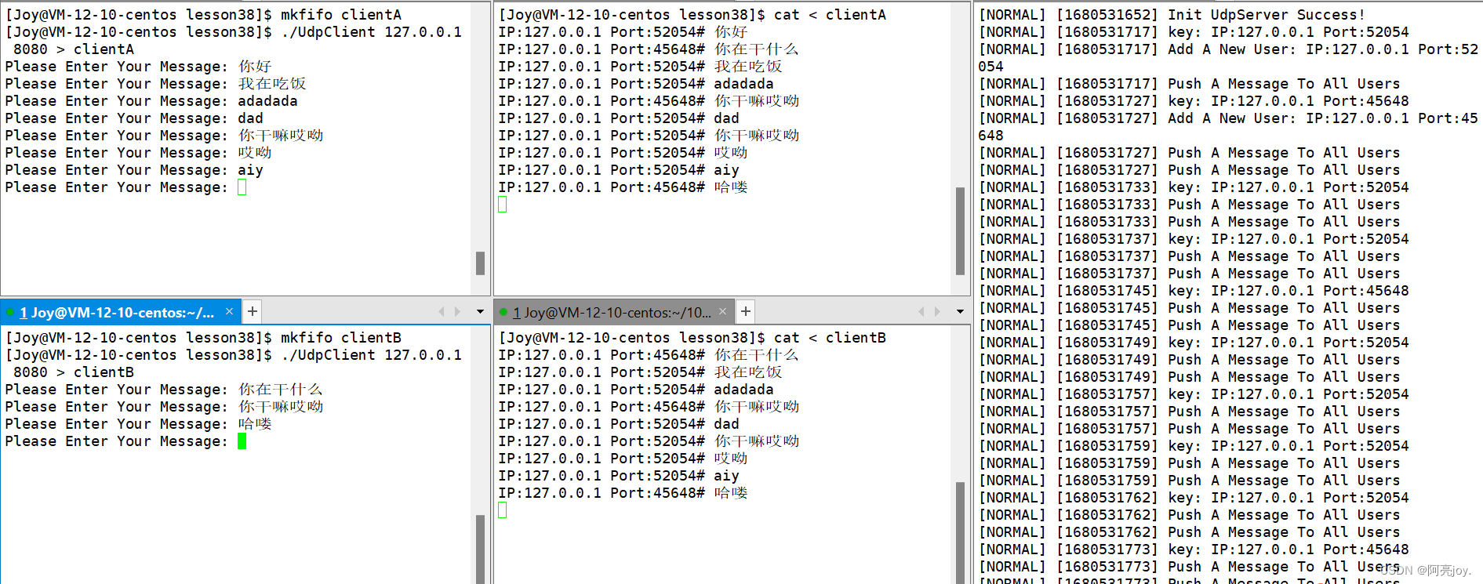Open tab list dropdown in bottom-left pane
Viewport: 1483px width, 584px height.
(480, 312)
